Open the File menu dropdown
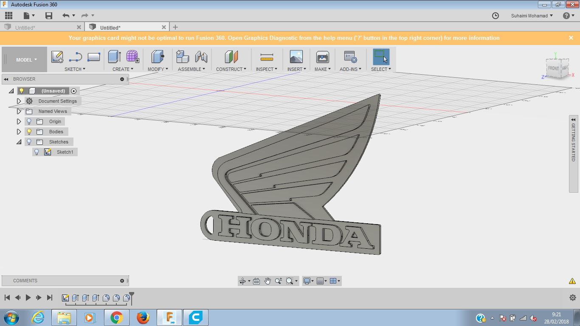This screenshot has width=580, height=326. (x=29, y=16)
